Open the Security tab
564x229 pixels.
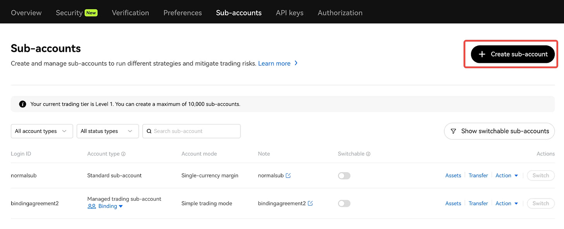(69, 13)
